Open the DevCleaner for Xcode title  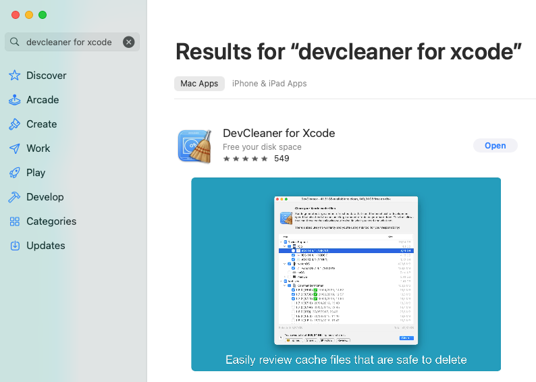point(279,133)
